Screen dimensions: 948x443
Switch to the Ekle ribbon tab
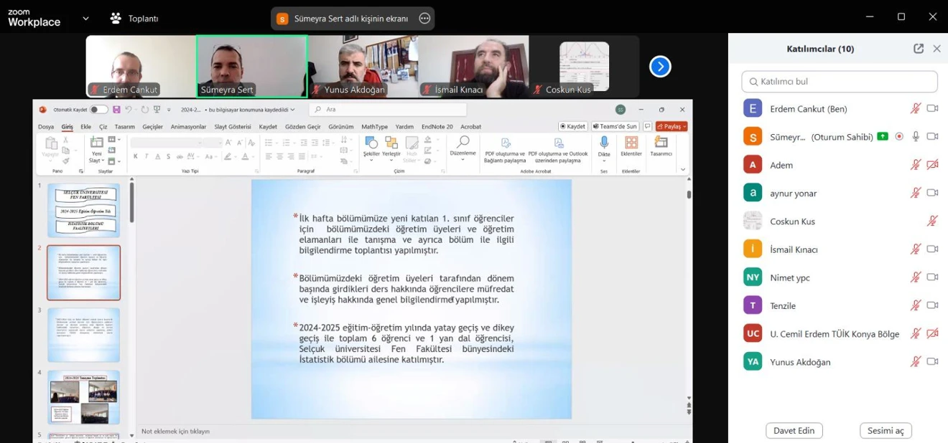point(85,127)
